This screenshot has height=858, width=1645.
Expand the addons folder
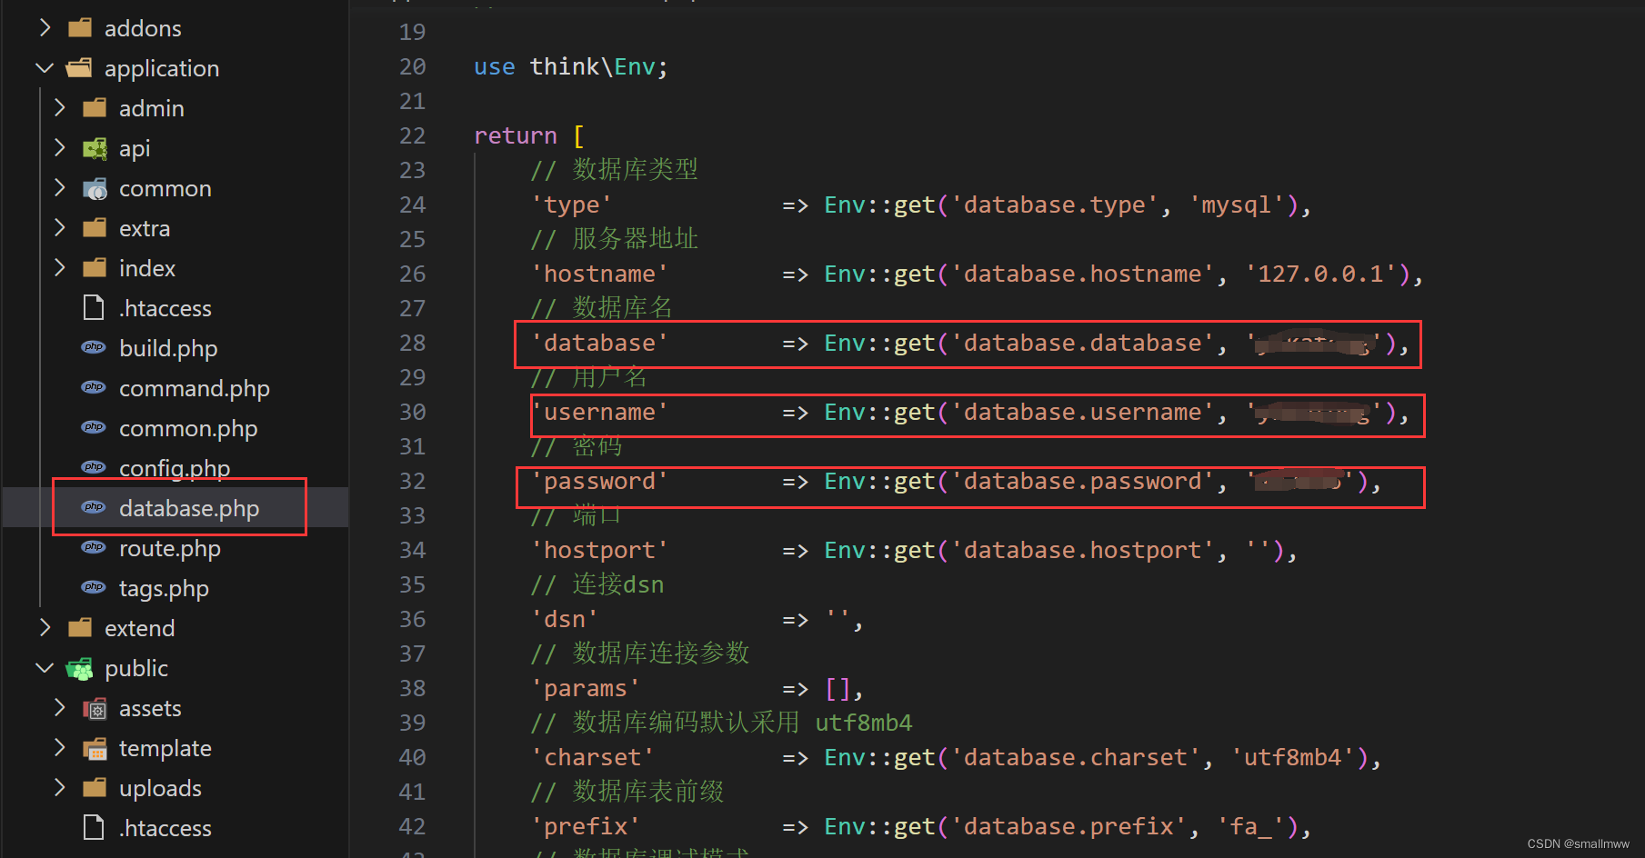(45, 28)
